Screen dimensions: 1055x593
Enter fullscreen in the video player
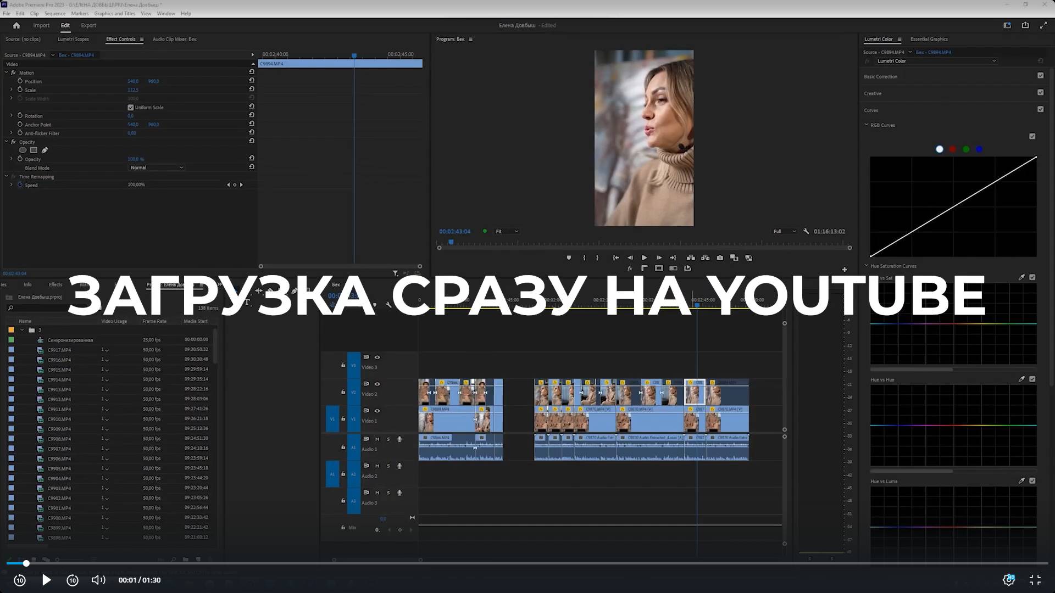tap(1035, 580)
